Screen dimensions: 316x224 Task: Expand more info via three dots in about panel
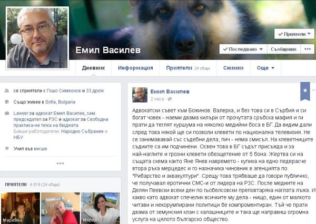tap(60, 163)
